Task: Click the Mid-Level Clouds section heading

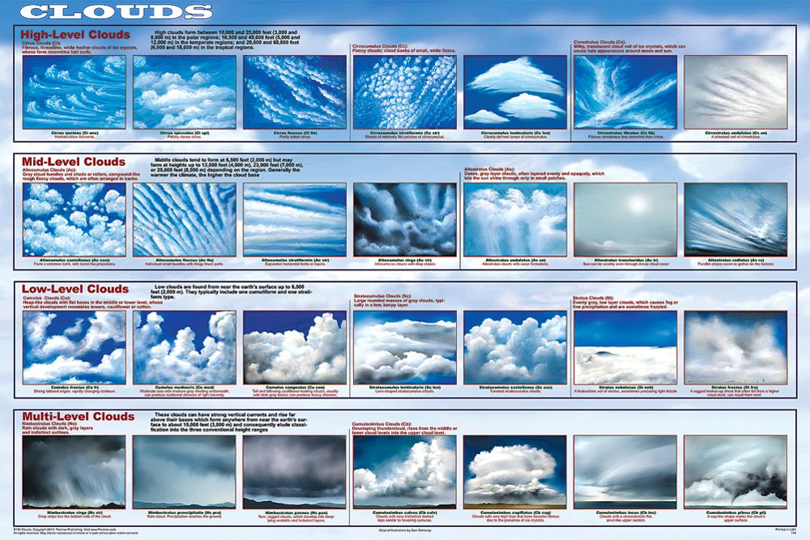Action: click(x=73, y=162)
